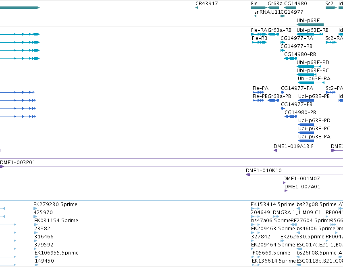Open the Ubi-p63E-PD CDS label
The image size is (343, 267).
coord(314,121)
